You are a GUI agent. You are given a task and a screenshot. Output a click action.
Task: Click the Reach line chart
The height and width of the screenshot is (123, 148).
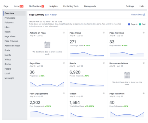pyautogui.click(x=87, y=85)
